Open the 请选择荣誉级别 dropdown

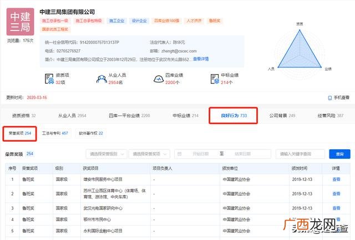point(106,154)
